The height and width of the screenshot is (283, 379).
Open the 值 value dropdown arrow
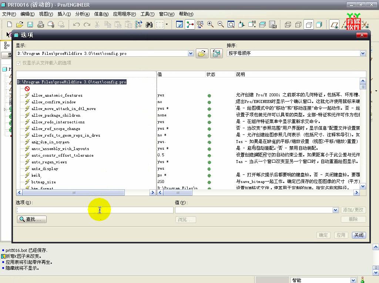coord(335,210)
